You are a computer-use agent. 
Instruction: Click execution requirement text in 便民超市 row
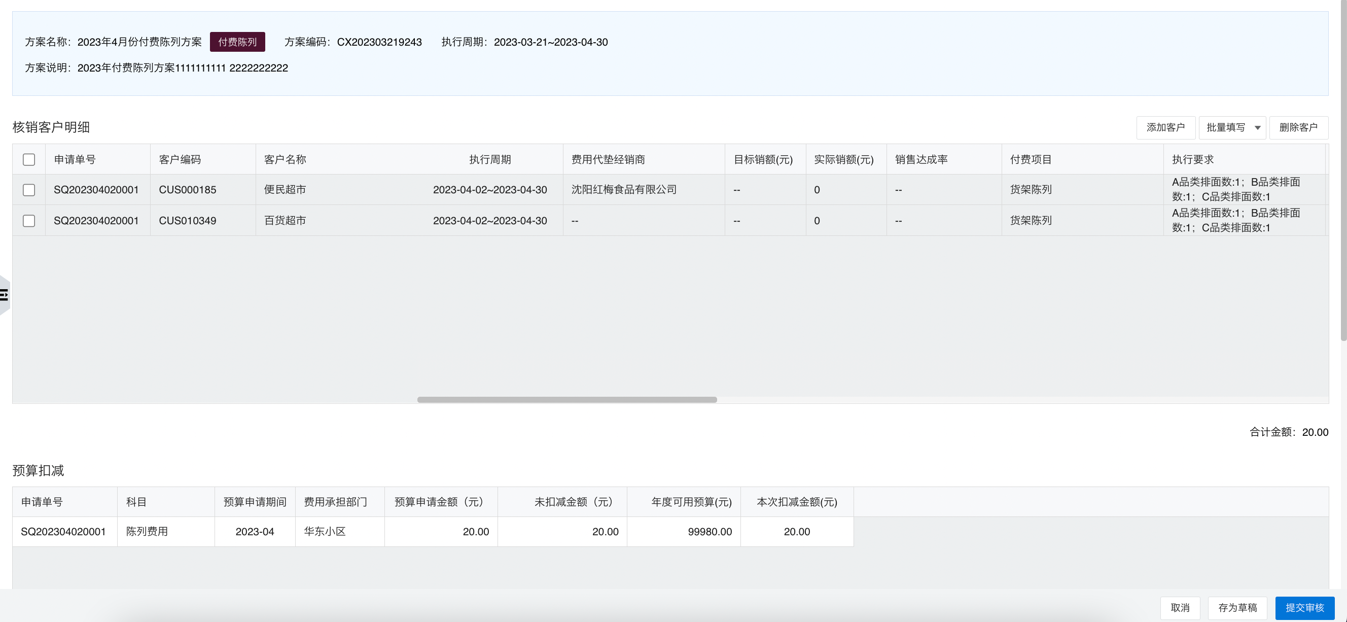[1235, 189]
